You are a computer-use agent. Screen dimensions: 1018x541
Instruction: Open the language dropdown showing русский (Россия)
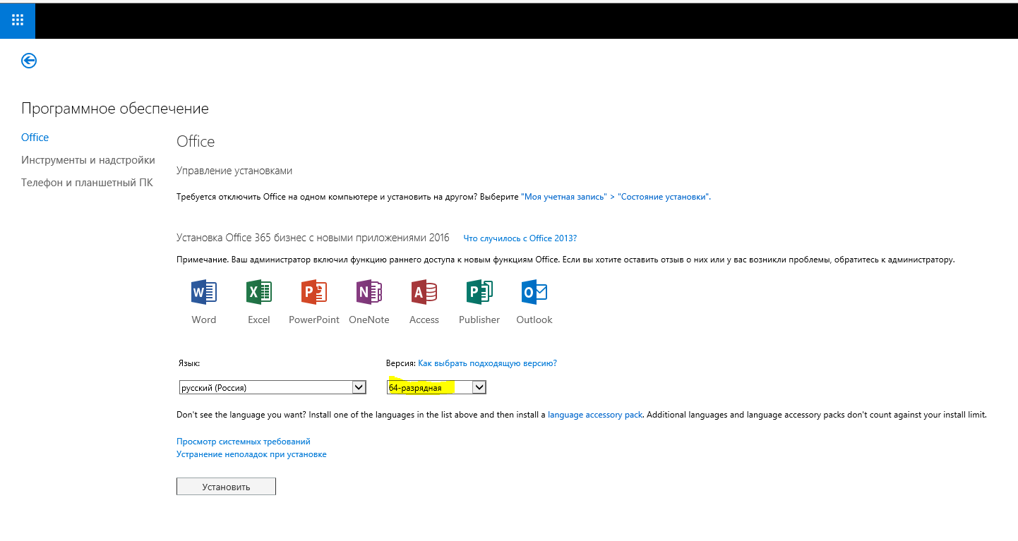(x=273, y=387)
